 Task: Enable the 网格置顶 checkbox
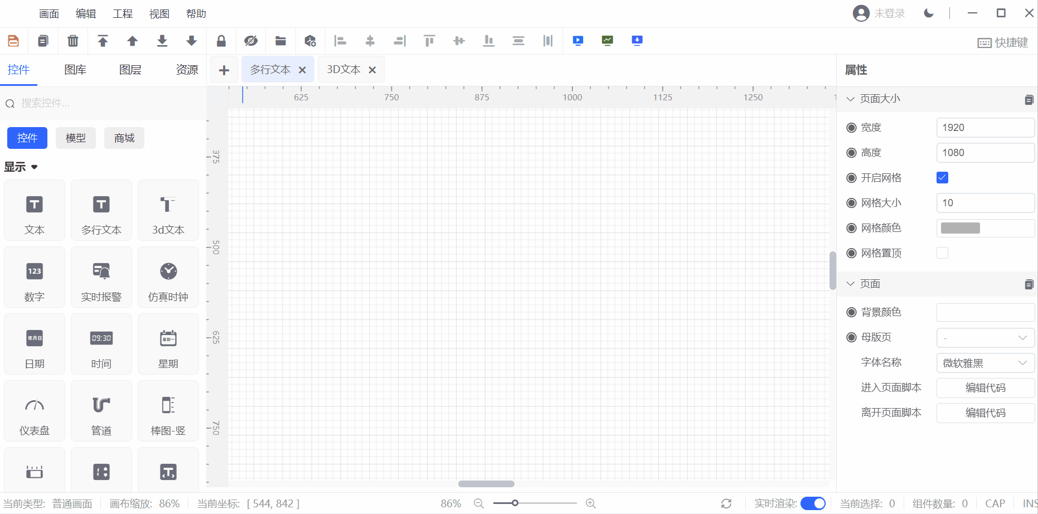pos(942,253)
